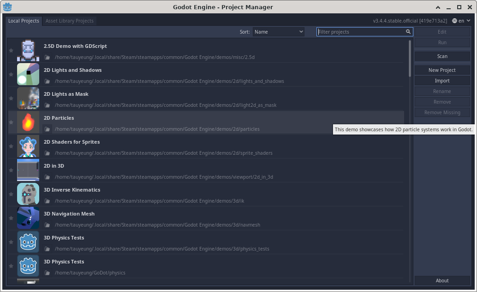
Task: Select the 2D Lights as Mask title
Action: point(66,94)
